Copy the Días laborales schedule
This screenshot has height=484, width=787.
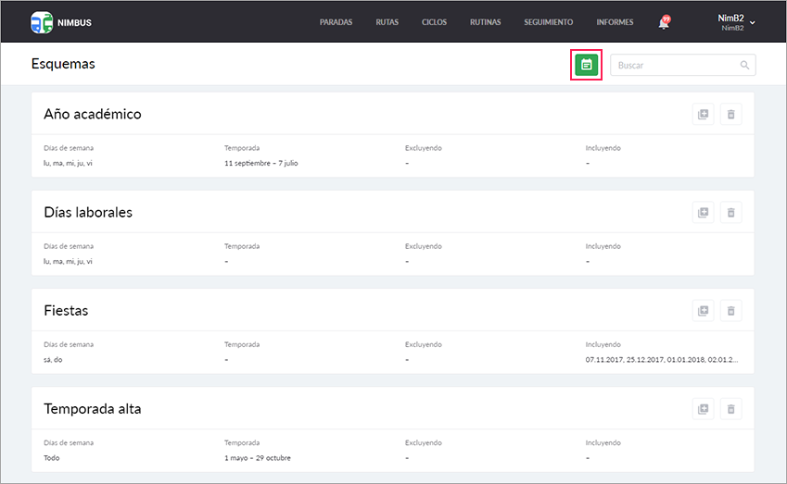703,213
